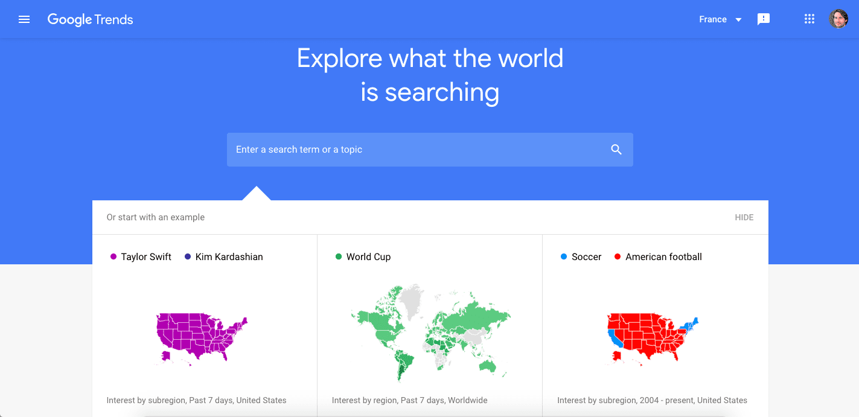Image resolution: width=859 pixels, height=417 pixels.
Task: Expand the France country dropdown
Action: coord(720,19)
